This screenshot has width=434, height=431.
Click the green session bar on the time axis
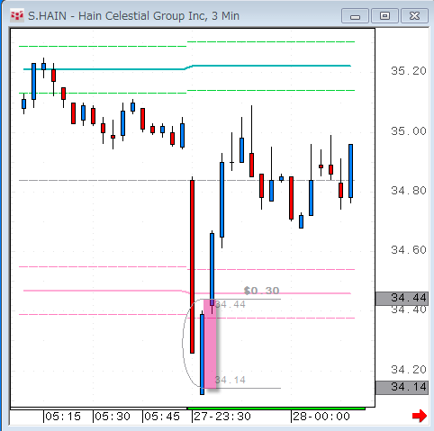276,409
